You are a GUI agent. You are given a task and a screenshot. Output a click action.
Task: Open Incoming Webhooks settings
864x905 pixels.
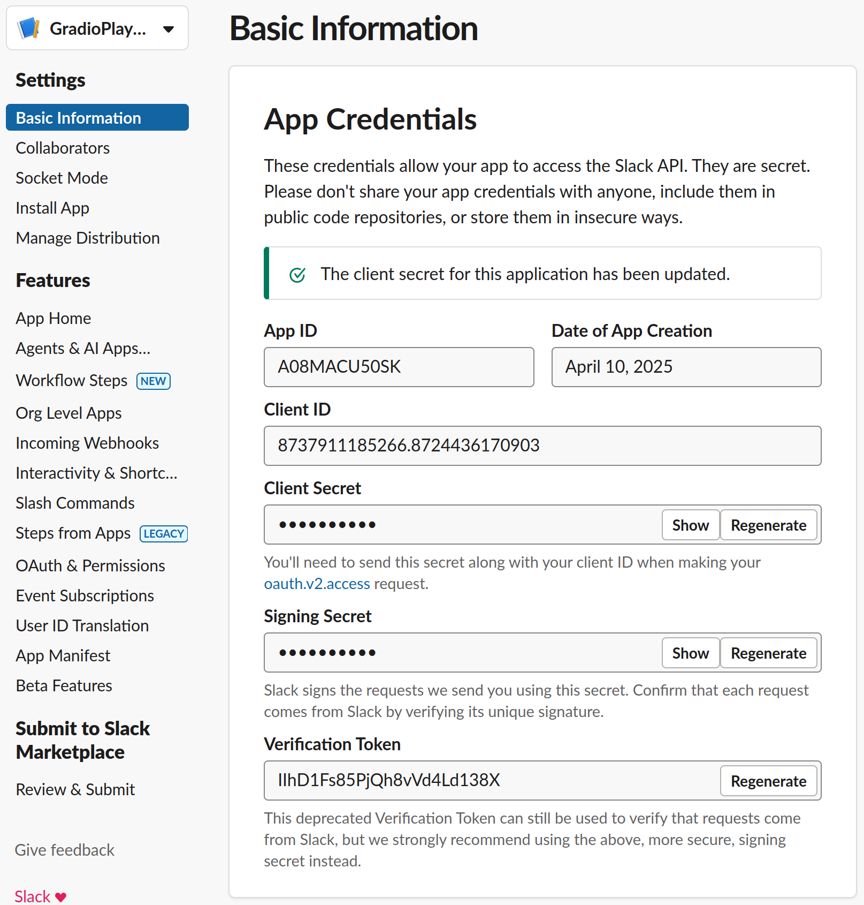coord(87,443)
